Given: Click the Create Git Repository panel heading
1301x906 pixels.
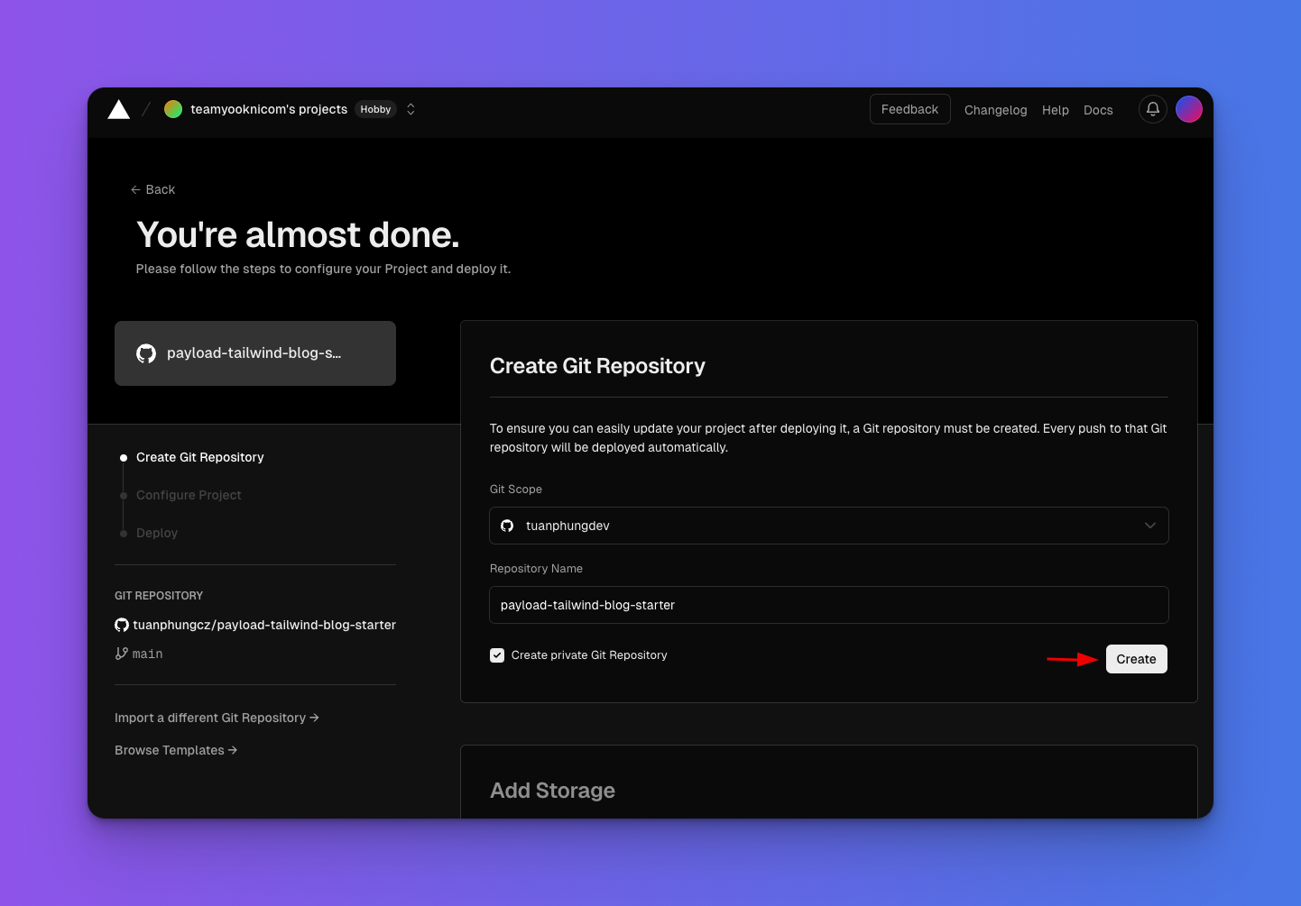Looking at the screenshot, I should tap(597, 366).
